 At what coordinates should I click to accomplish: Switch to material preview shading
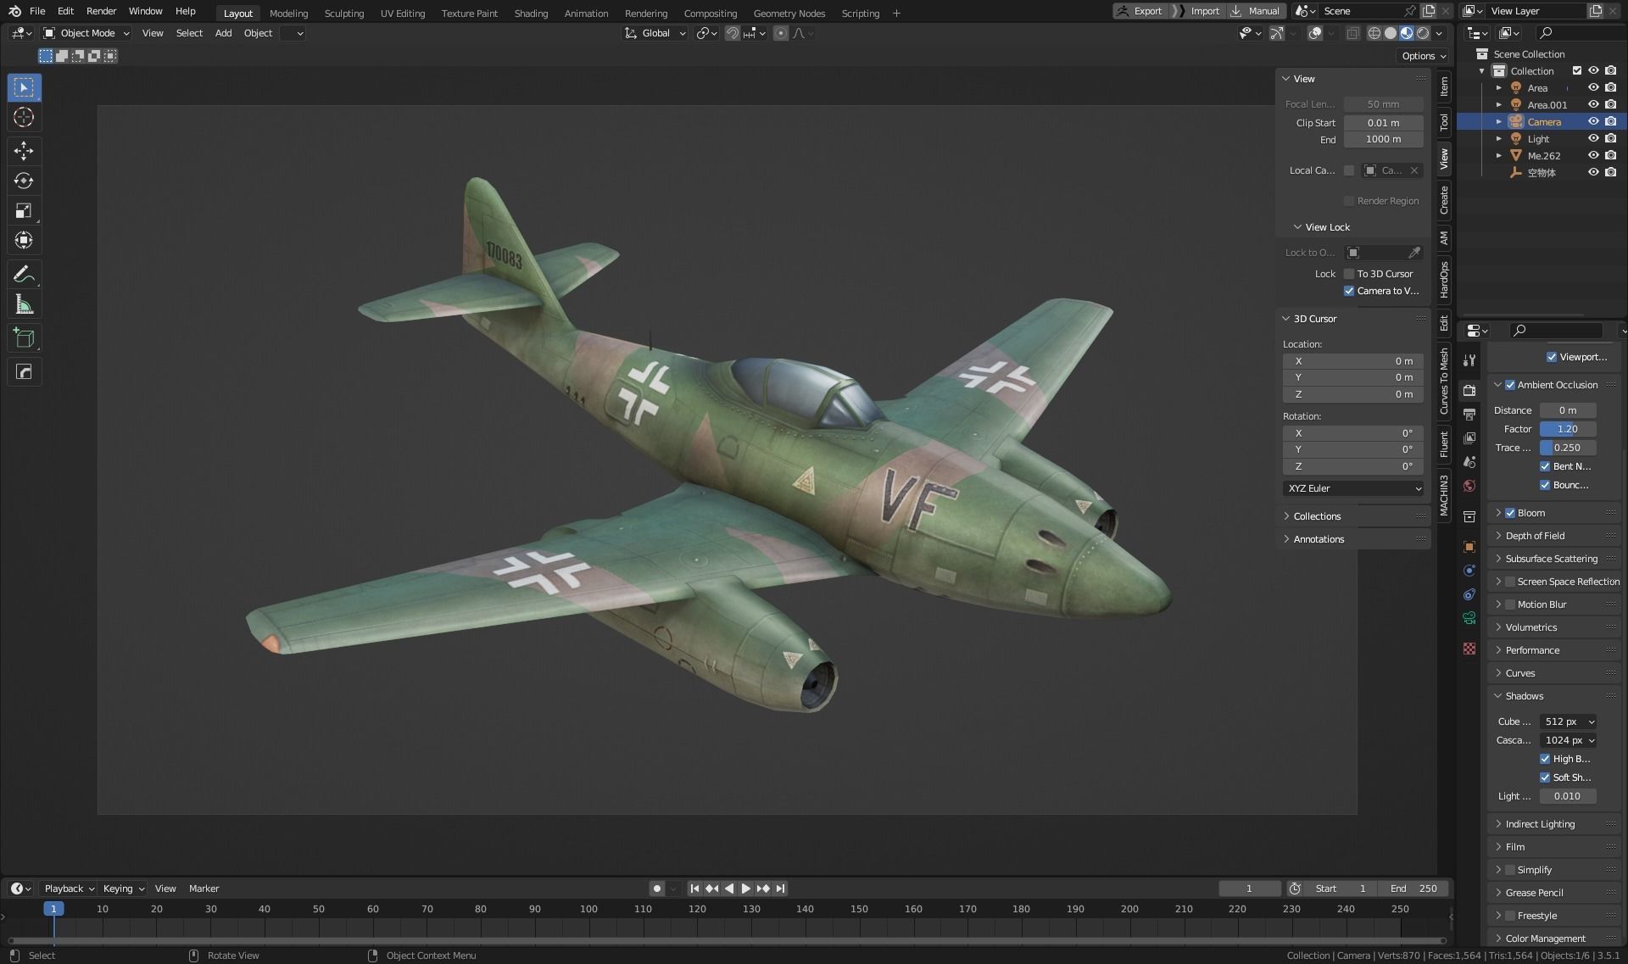pos(1407,33)
